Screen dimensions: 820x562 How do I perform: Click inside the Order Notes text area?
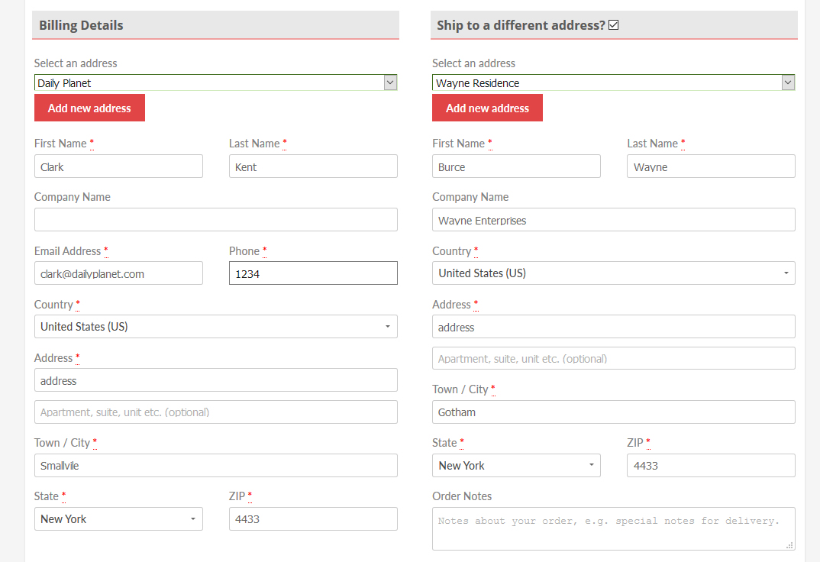[613, 528]
